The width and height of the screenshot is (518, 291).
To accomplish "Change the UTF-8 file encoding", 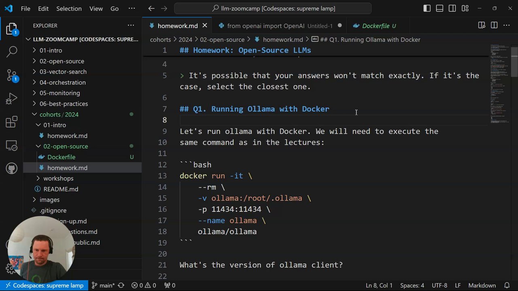I will click(x=439, y=285).
